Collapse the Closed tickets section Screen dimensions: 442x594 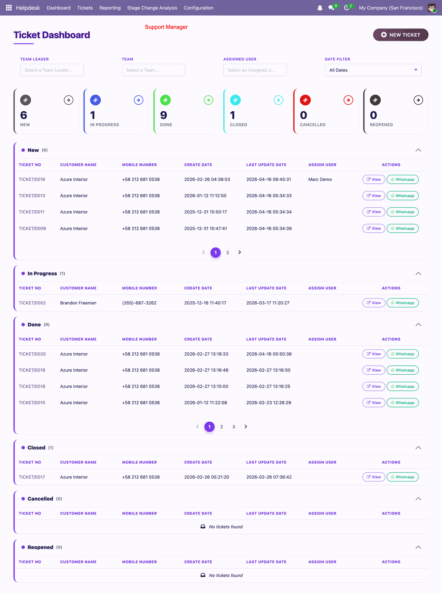pos(418,448)
